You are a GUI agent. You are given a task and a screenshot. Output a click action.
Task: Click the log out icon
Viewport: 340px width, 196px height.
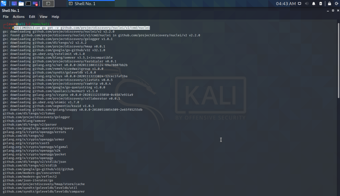coord(336,4)
